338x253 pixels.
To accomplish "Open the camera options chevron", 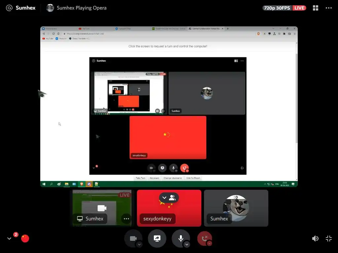I will click(139, 244).
